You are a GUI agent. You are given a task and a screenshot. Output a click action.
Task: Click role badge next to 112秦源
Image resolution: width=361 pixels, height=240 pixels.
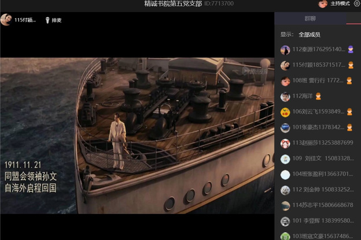pos(351,50)
